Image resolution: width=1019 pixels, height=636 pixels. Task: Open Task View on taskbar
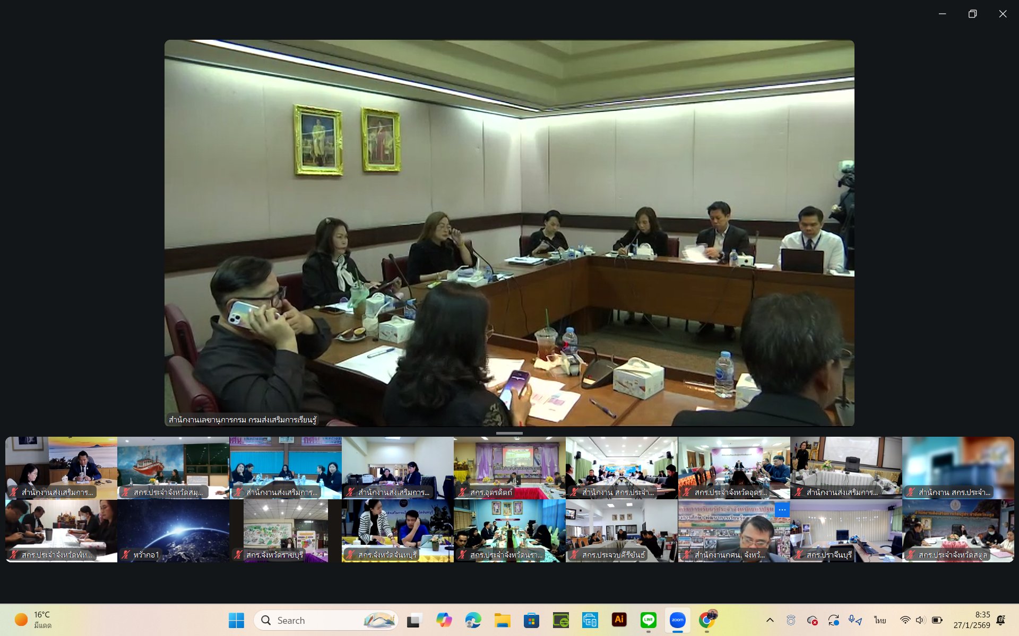pyautogui.click(x=414, y=620)
